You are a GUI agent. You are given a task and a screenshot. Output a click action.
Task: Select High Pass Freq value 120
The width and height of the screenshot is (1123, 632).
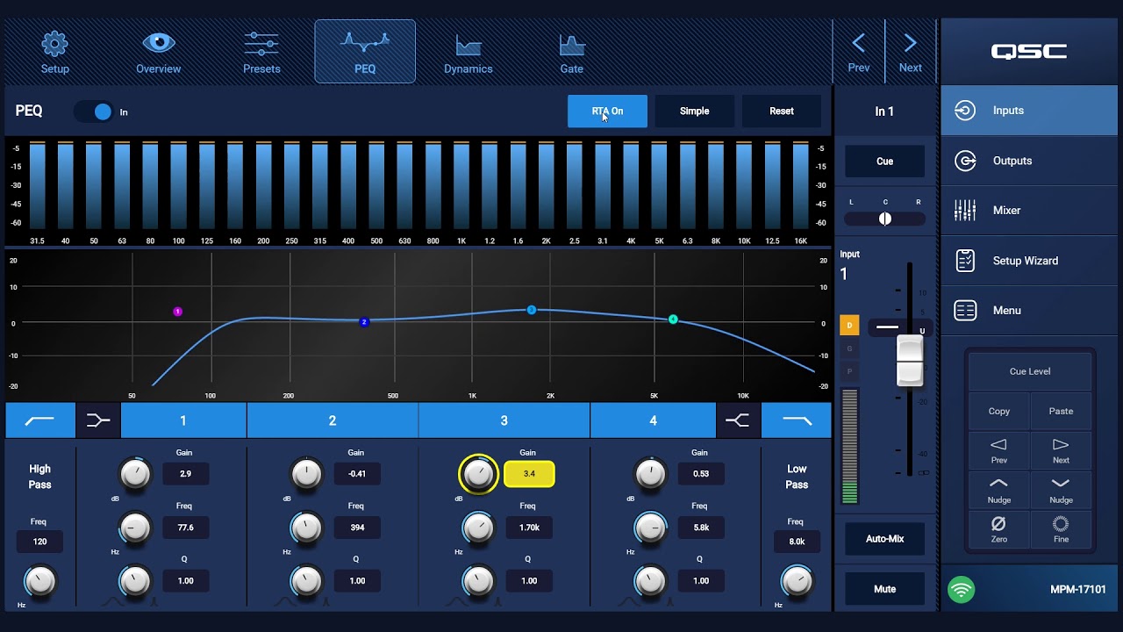pos(39,542)
